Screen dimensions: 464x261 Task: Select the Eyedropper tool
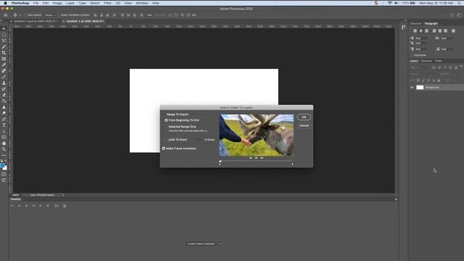click(4, 65)
